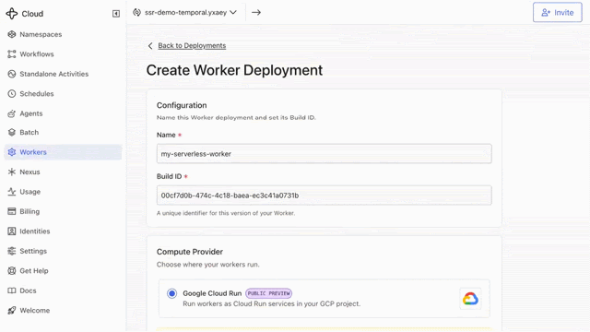590x332 pixels.
Task: Select the Google Cloud Run radio button
Action: pos(172,293)
